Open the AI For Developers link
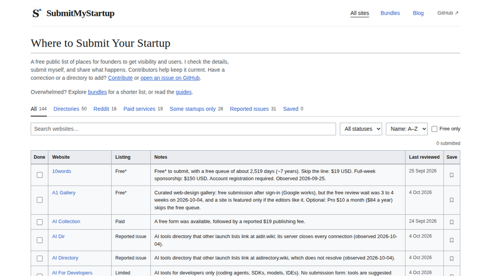Screen dimensions: 491x276 point(72,273)
